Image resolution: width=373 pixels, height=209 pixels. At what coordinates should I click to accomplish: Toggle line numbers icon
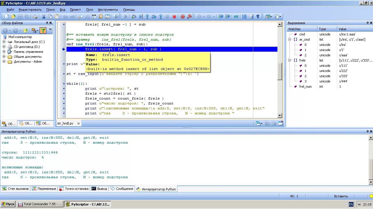click(x=244, y=17)
